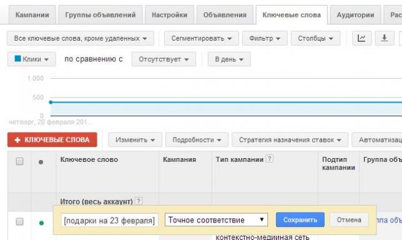Click the help icon beside Итого (весь аккаунт)
Viewport: 402px width, 240px height.
139,201
